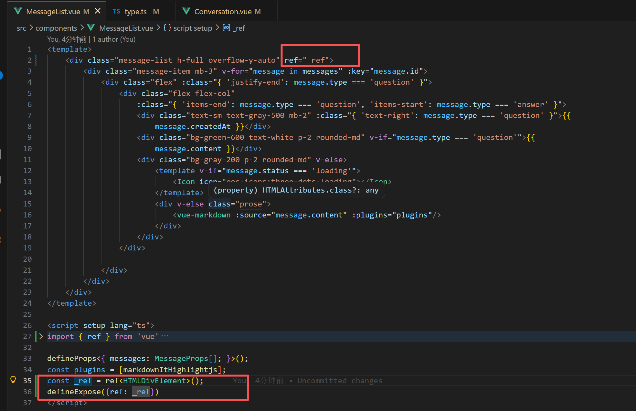Close the MessageList.vue tab
636x411 pixels.
click(x=98, y=11)
